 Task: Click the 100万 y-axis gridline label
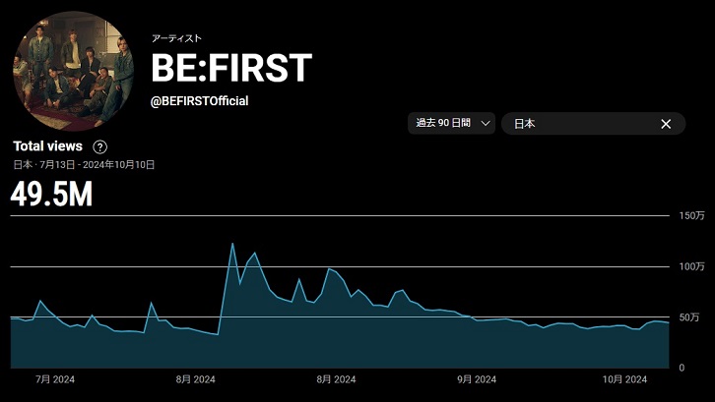coord(692,266)
